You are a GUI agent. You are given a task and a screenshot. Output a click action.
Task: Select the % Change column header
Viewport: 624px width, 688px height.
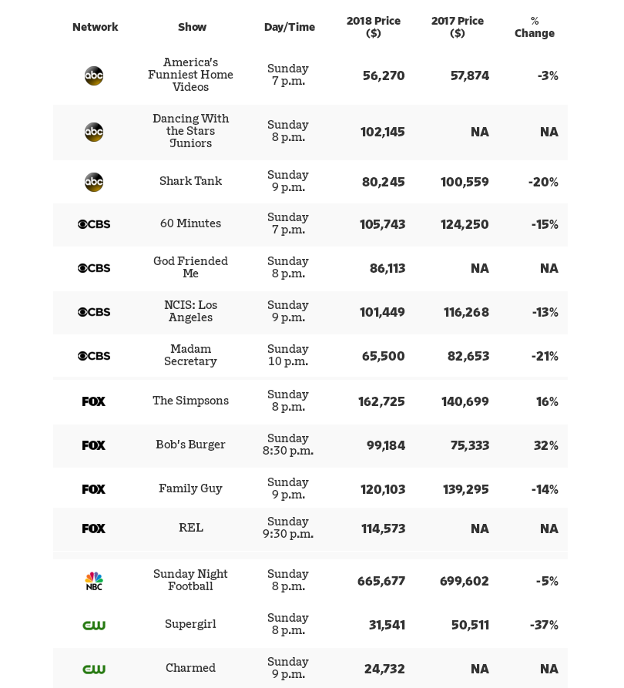tap(535, 27)
